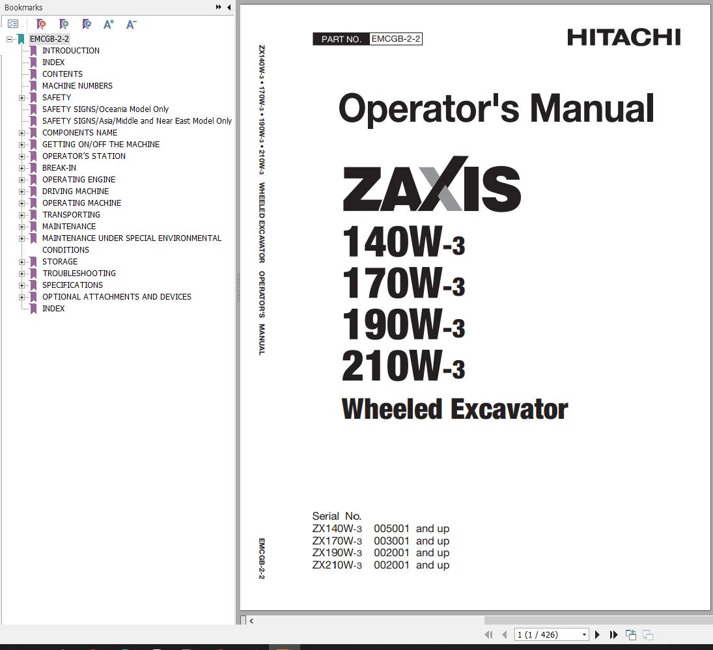The image size is (713, 650).
Task: Click the previous view icon
Action: tap(631, 634)
